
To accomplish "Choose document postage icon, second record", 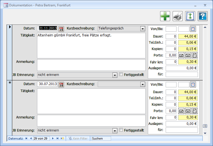I will (x=195, y=111).
